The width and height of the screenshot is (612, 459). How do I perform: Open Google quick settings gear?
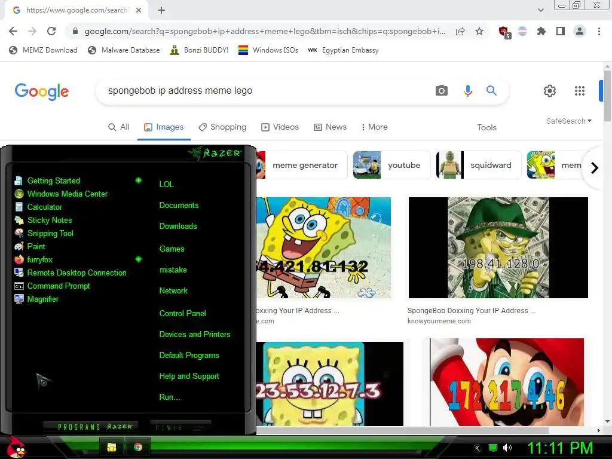(x=550, y=91)
